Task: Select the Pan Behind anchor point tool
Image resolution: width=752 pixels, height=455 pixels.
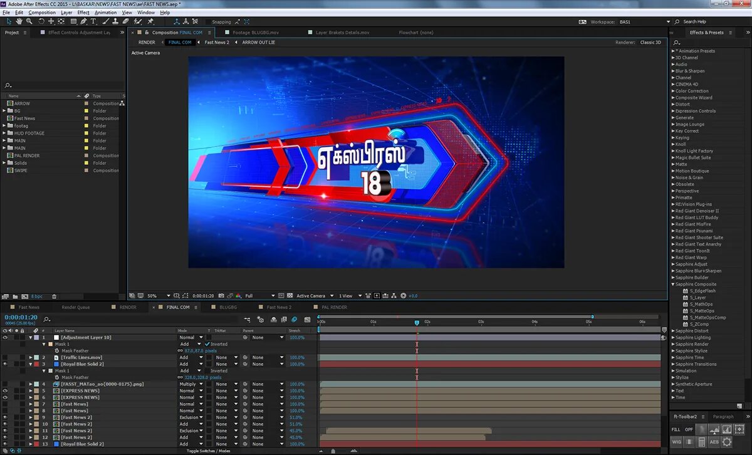Action: (61, 21)
